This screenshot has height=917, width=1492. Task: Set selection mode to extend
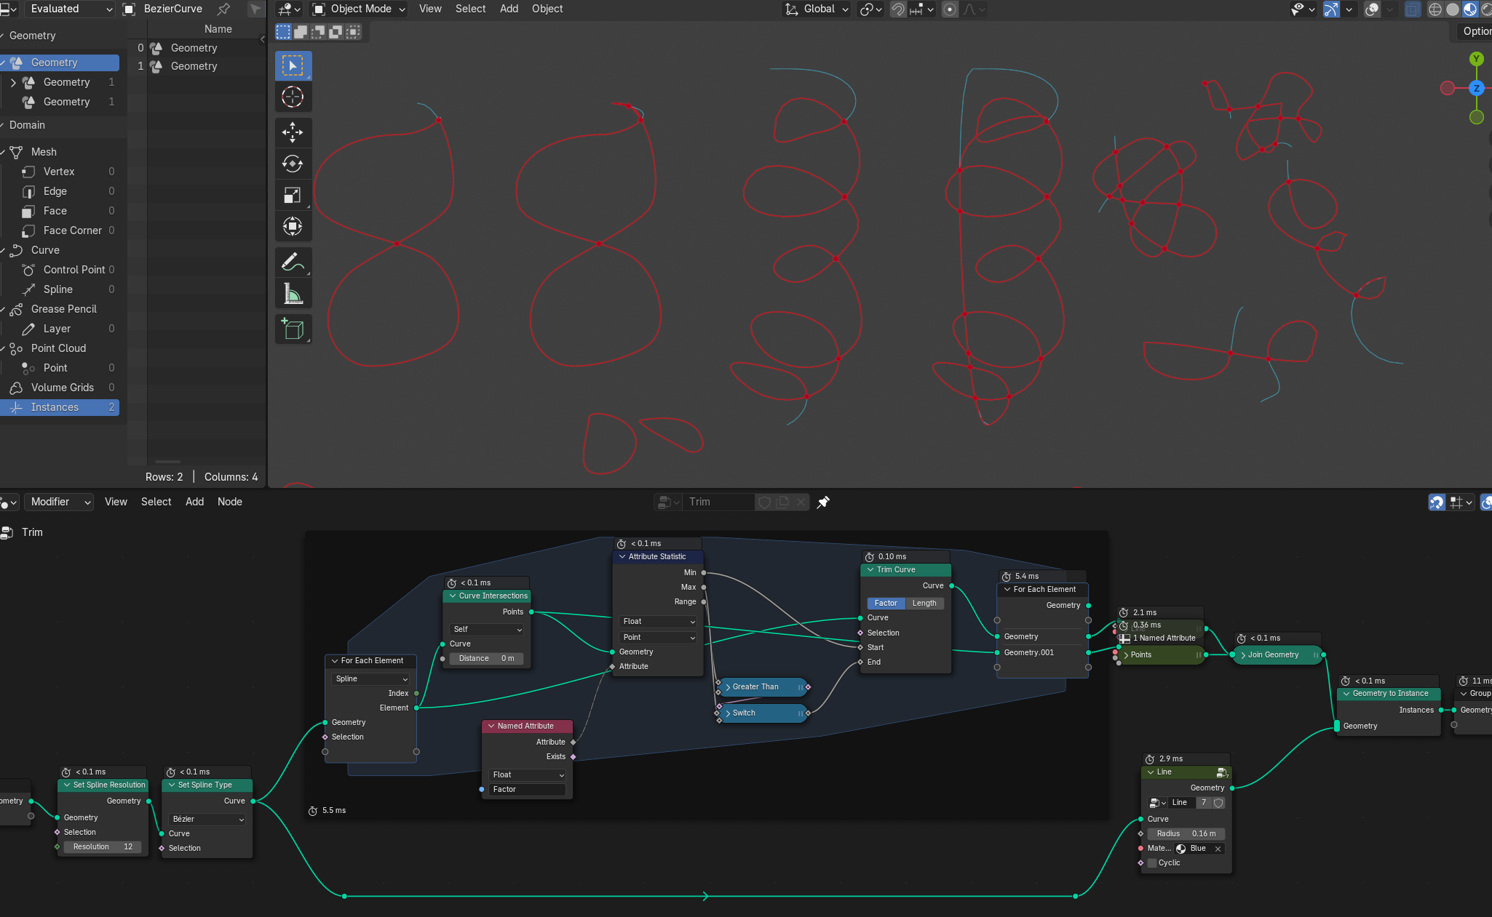(x=301, y=31)
